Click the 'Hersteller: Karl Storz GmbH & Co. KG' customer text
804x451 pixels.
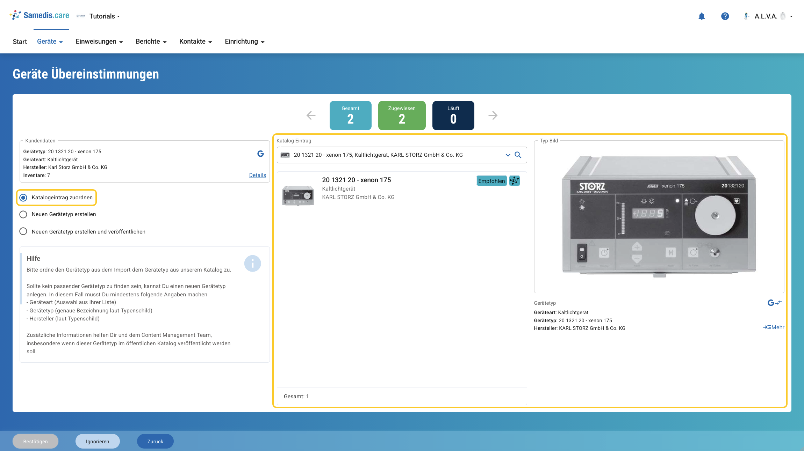[x=65, y=167]
